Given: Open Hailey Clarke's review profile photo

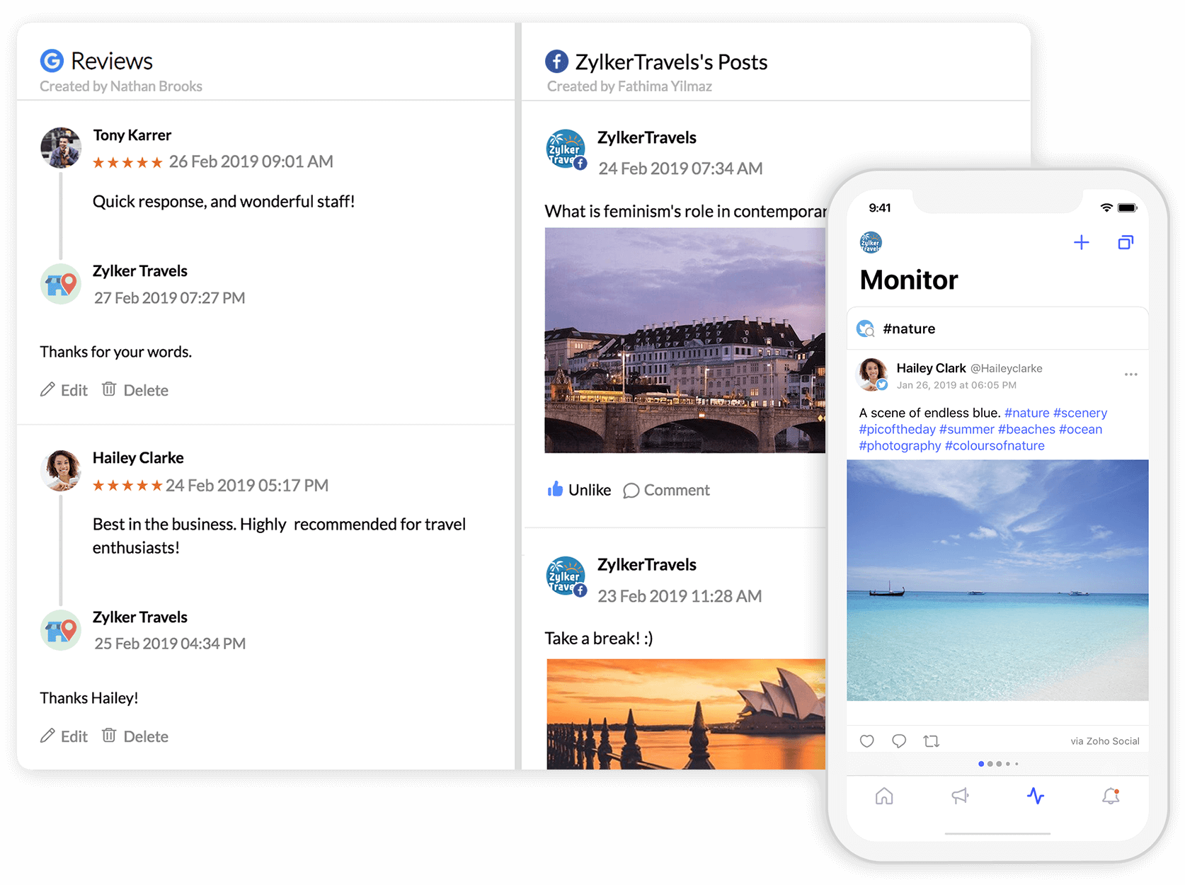Looking at the screenshot, I should tap(61, 470).
